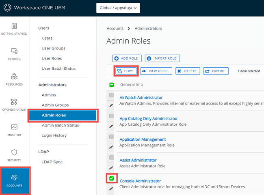
Task: Open AirWatch Administrator role link
Action: pos(141,97)
